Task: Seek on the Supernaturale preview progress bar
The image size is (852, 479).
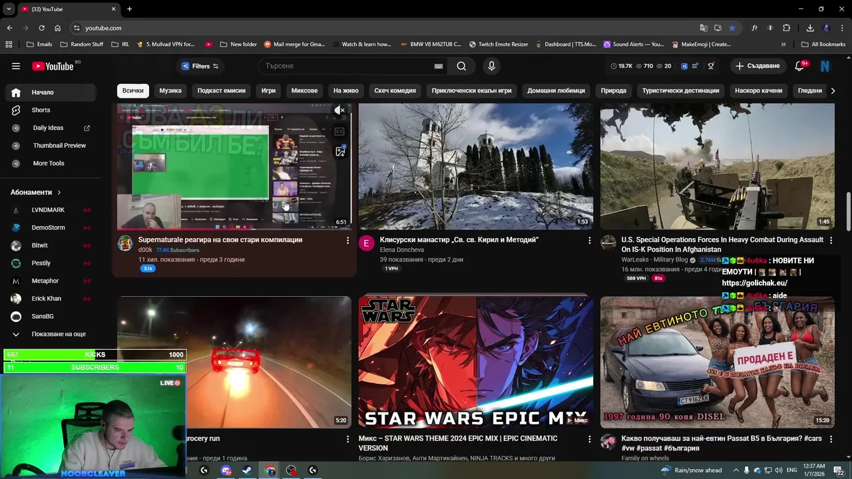Action: pyautogui.click(x=234, y=228)
